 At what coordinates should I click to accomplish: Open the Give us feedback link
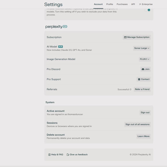click(x=77, y=155)
